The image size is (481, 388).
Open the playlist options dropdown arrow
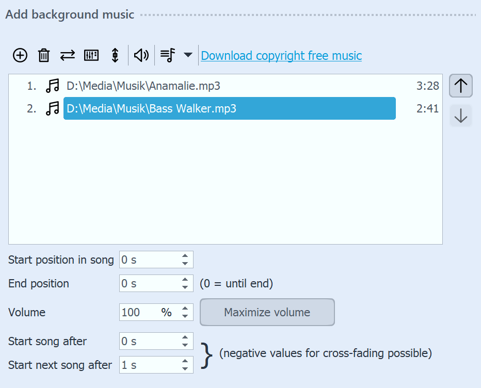188,55
